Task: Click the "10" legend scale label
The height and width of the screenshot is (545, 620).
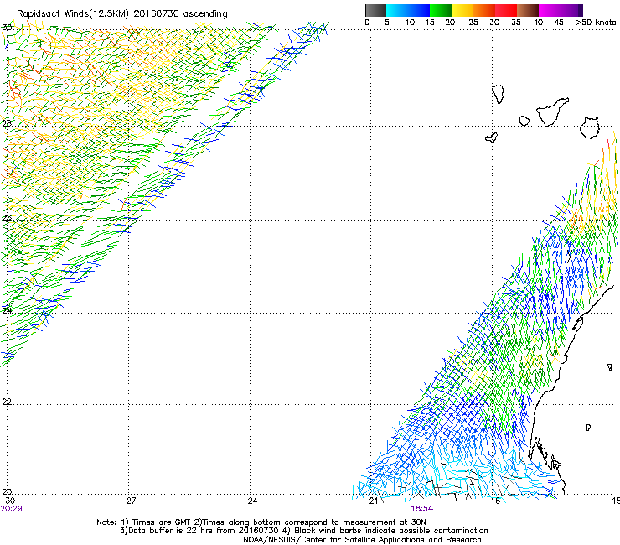Action: (x=410, y=23)
